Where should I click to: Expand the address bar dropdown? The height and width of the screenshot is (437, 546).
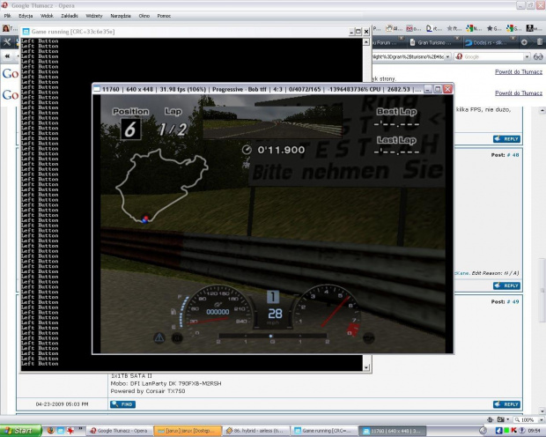pyautogui.click(x=447, y=56)
